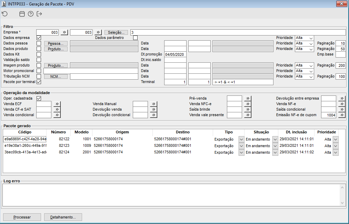This screenshot has width=349, height=224.
Task: Click the Dt.promoção date field
Action: point(175,54)
